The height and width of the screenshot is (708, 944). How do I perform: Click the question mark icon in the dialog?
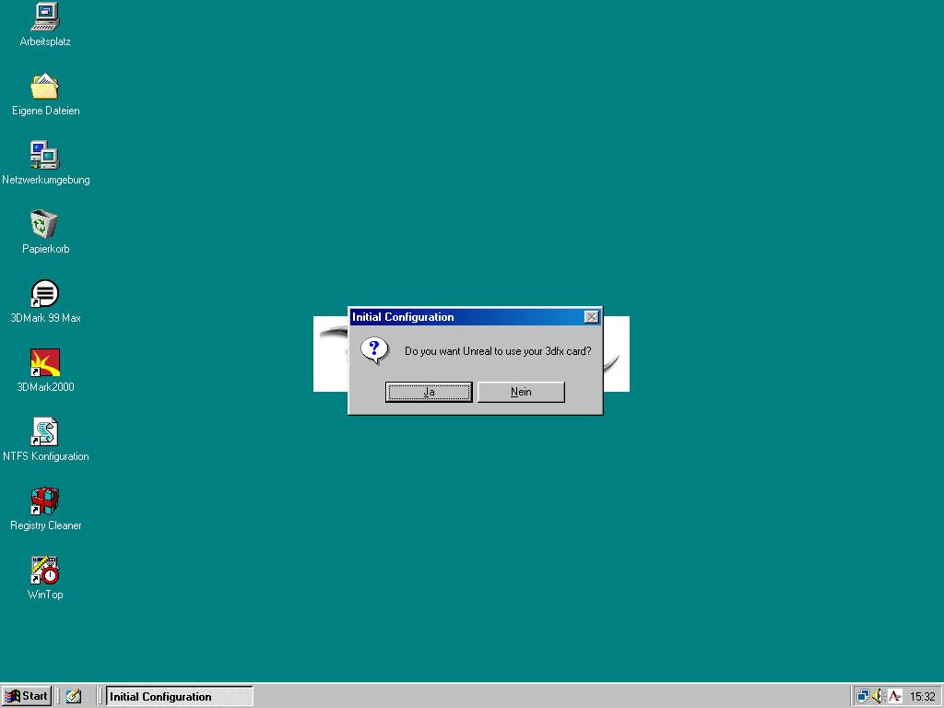tap(374, 350)
